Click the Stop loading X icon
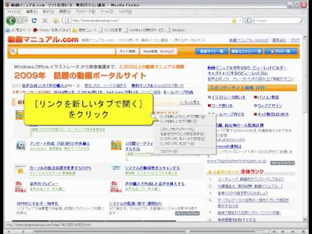The image size is (312, 234). (x=45, y=21)
